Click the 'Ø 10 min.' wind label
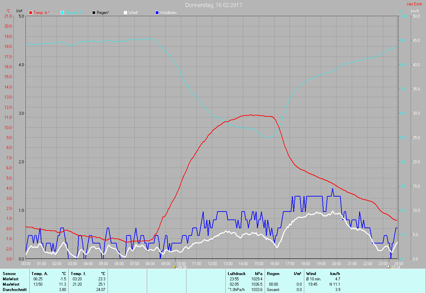The height and width of the screenshot is (293, 426). (x=314, y=279)
